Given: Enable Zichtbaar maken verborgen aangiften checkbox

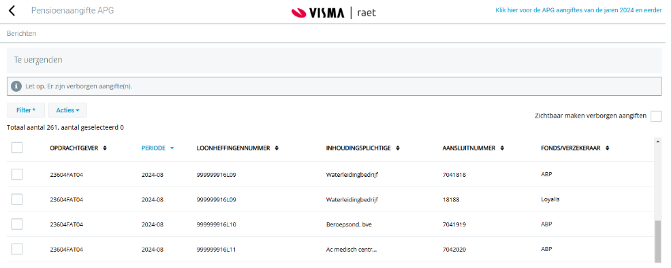Looking at the screenshot, I should point(656,116).
